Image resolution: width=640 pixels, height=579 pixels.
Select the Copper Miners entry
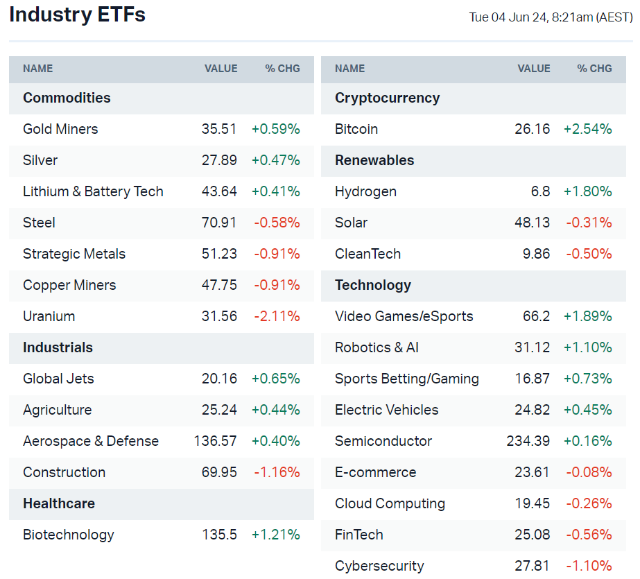69,285
